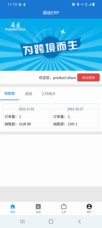Image resolution: width=102 pixels, height=228 pixels.
Task: Switch to the 趋势 tab
Action: point(29,94)
